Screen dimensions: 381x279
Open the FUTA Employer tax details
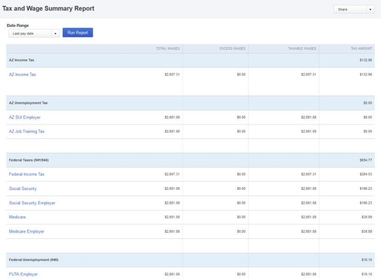click(x=22, y=274)
